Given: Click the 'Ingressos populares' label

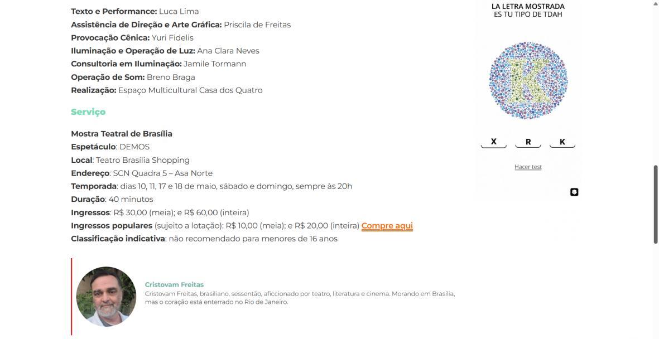Looking at the screenshot, I should pyautogui.click(x=112, y=226).
